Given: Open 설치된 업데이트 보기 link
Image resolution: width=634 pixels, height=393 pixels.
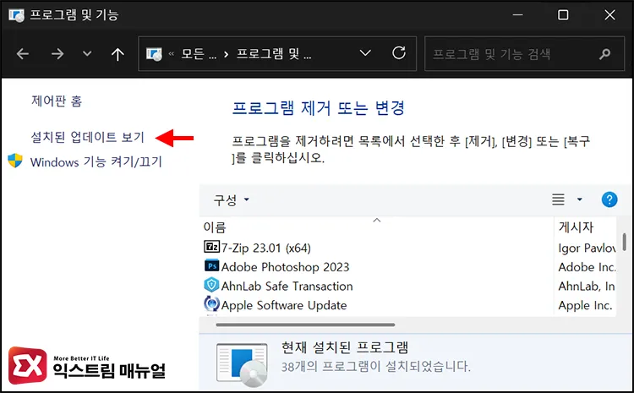Looking at the screenshot, I should coord(87,137).
